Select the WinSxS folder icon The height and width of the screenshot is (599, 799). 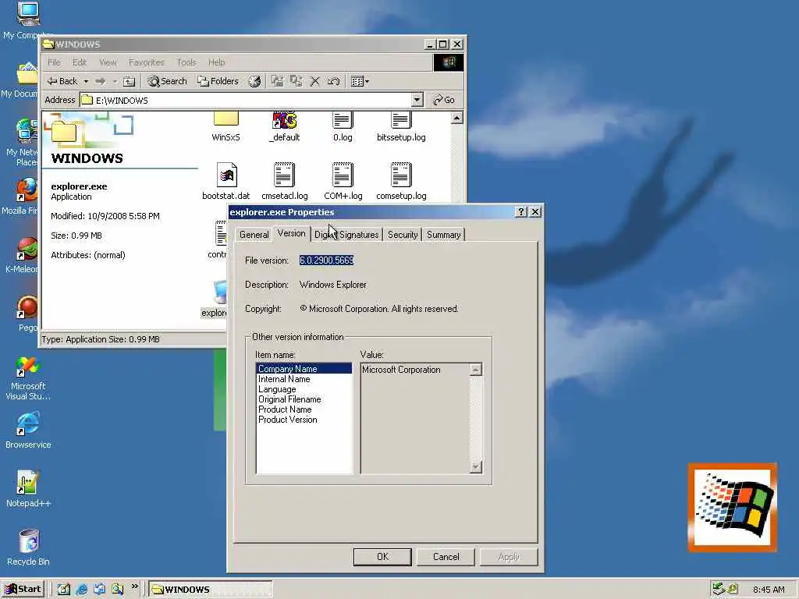(225, 127)
